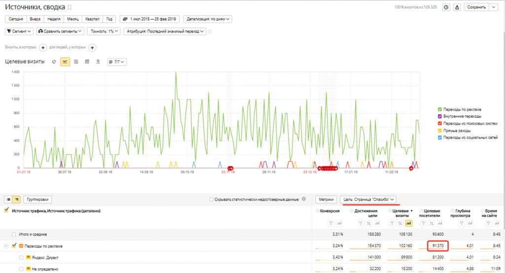Select the Месяц period
Image resolution: width=505 pixels, height=273 pixels.
[73, 19]
